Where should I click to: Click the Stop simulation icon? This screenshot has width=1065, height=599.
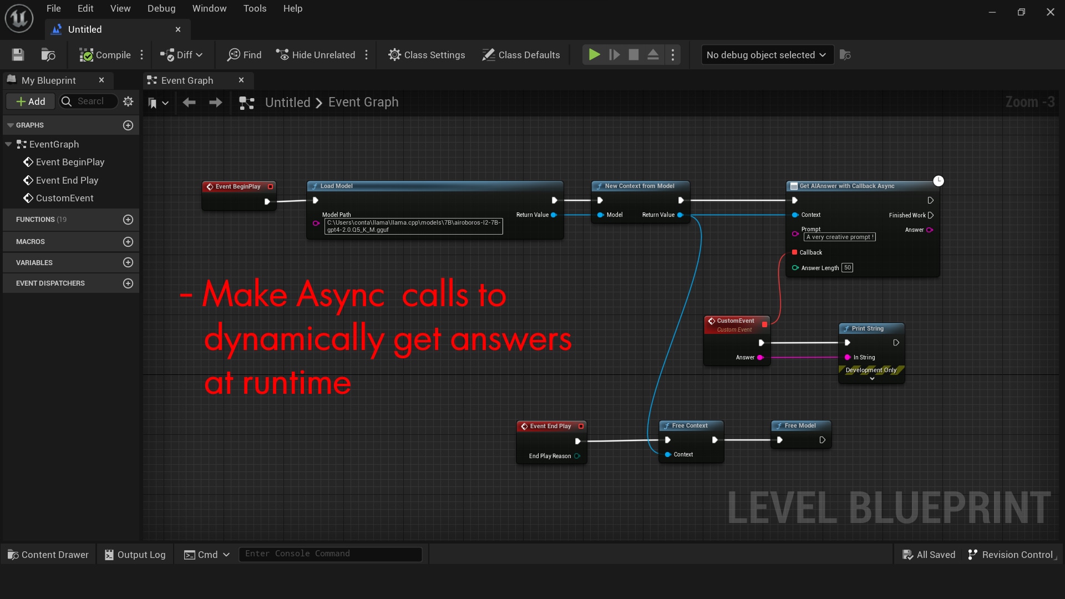point(633,55)
